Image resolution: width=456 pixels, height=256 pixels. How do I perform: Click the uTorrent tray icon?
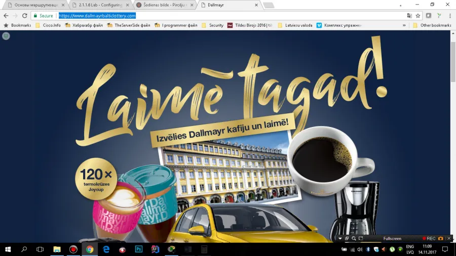pyautogui.click(x=392, y=249)
